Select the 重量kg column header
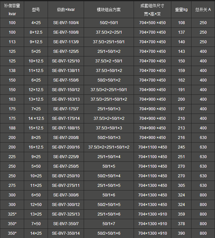This screenshot has width=215, height=238. [x=181, y=10]
